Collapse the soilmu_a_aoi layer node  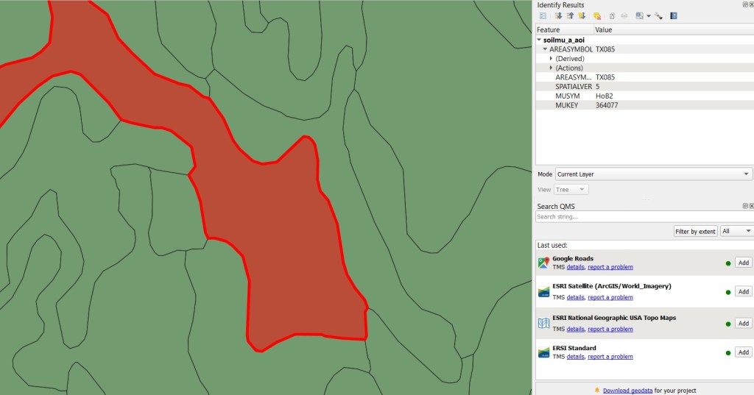point(540,40)
